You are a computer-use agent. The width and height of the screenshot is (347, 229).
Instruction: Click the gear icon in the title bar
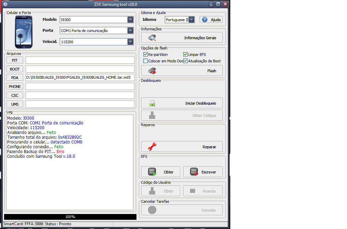click(x=5, y=4)
